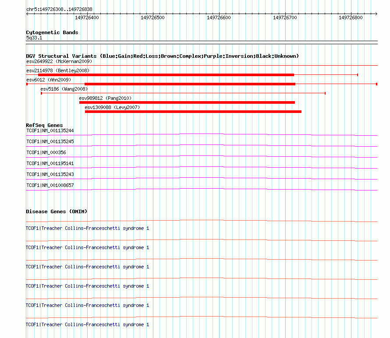The width and height of the screenshot is (390, 338).
Task: Select transcript TCOF1|NM_001135245
Action: coord(50,142)
